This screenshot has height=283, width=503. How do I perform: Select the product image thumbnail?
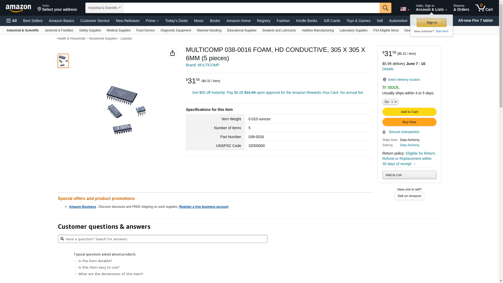(x=63, y=61)
